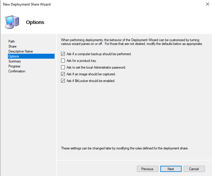This screenshot has width=212, height=176.
Task: Cancel the wizard
Action: click(194, 169)
